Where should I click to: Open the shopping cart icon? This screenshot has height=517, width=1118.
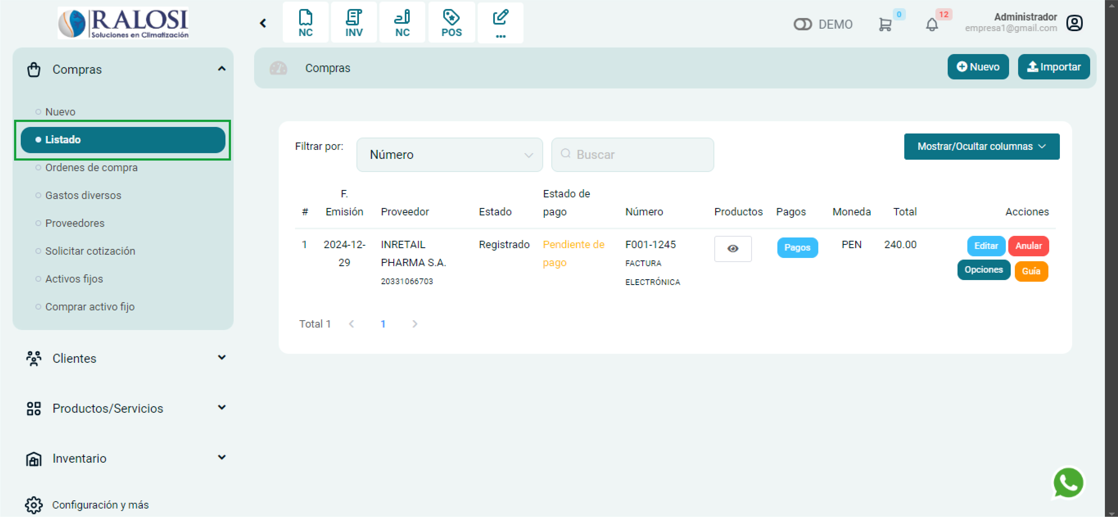[x=885, y=24]
